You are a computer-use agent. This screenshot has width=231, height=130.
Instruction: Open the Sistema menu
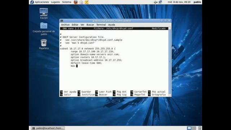point(66,2)
